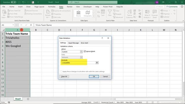Open the Input Message tab
Image resolution: width=185 pixels, height=104 pixels.
point(73,43)
